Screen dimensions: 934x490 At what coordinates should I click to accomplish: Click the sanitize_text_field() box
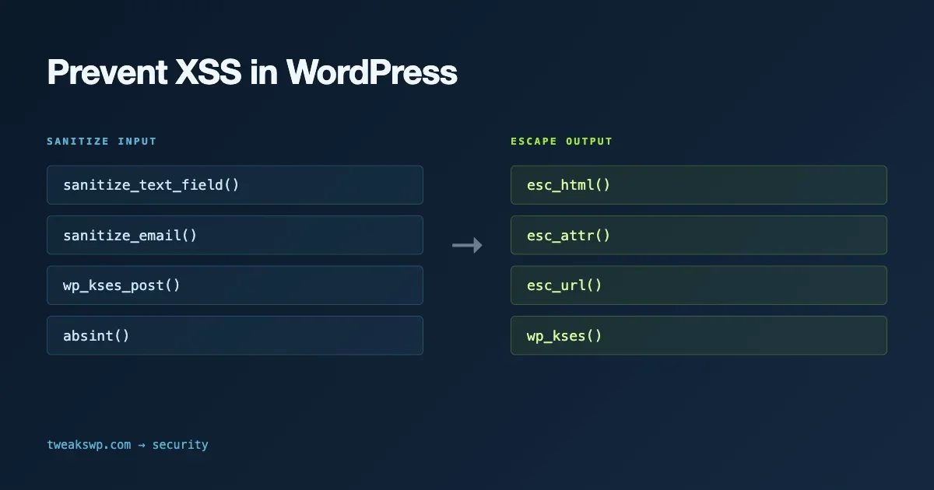(x=235, y=185)
